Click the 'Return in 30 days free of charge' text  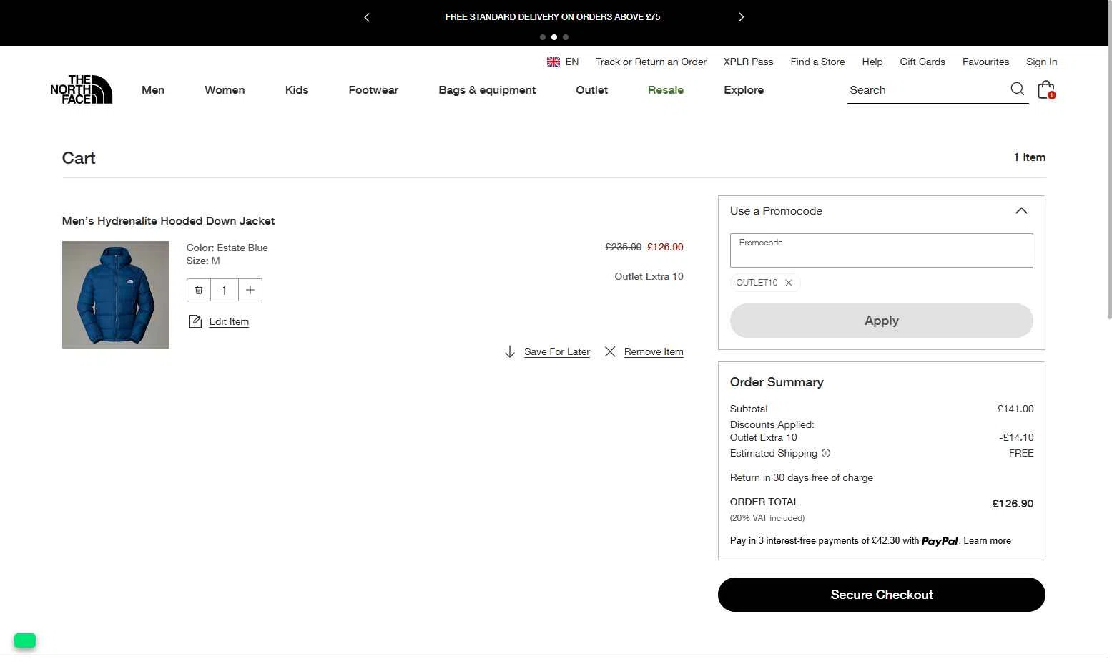tap(801, 477)
